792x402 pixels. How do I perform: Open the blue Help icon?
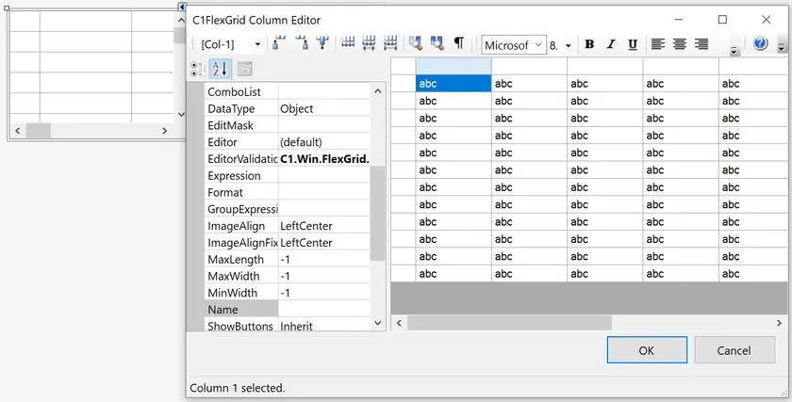pyautogui.click(x=760, y=43)
